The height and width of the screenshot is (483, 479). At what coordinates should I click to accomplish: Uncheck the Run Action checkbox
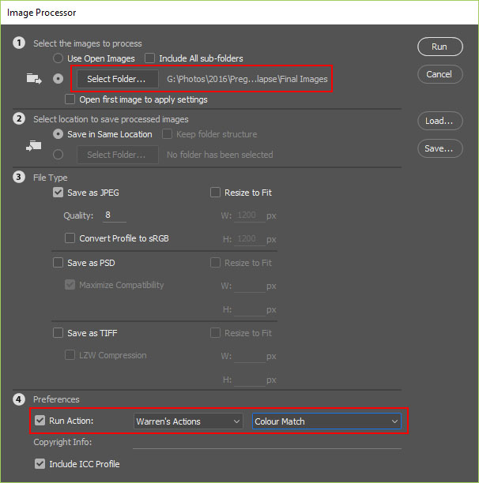click(40, 421)
